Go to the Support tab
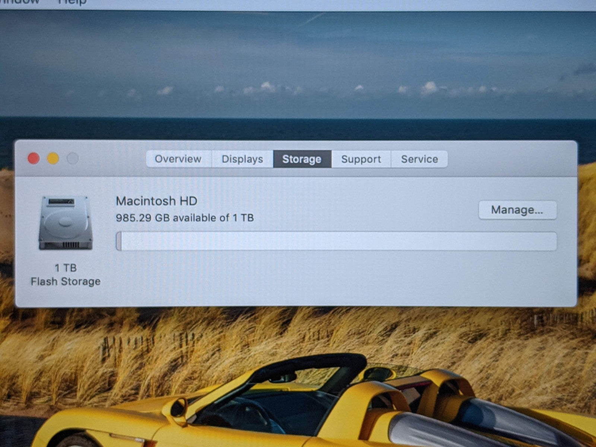 [361, 159]
